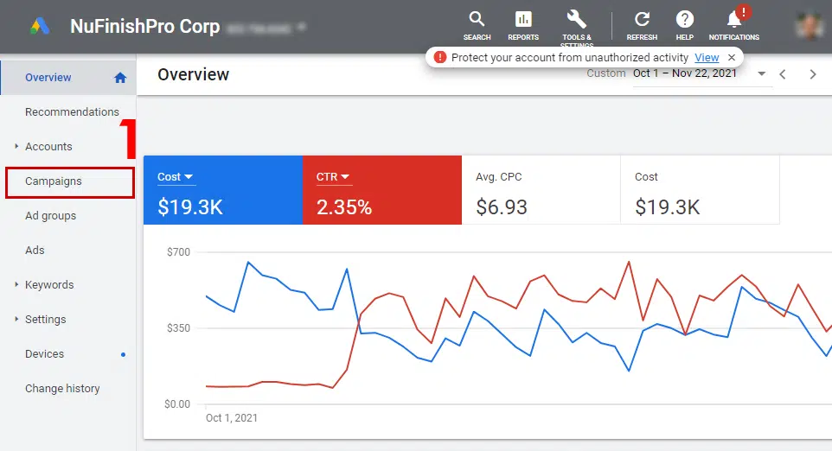Go to next date range
Image resolution: width=832 pixels, height=451 pixels.
pos(812,74)
